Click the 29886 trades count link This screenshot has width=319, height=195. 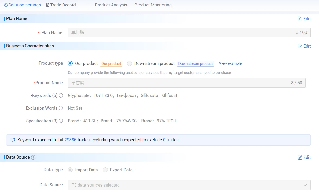[x=70, y=140]
